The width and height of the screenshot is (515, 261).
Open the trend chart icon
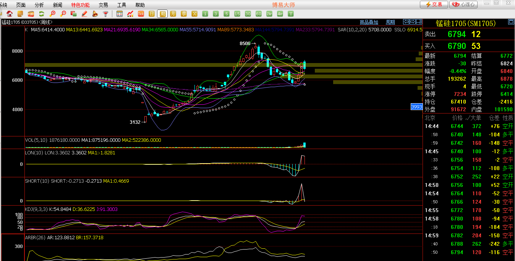coord(130,14)
